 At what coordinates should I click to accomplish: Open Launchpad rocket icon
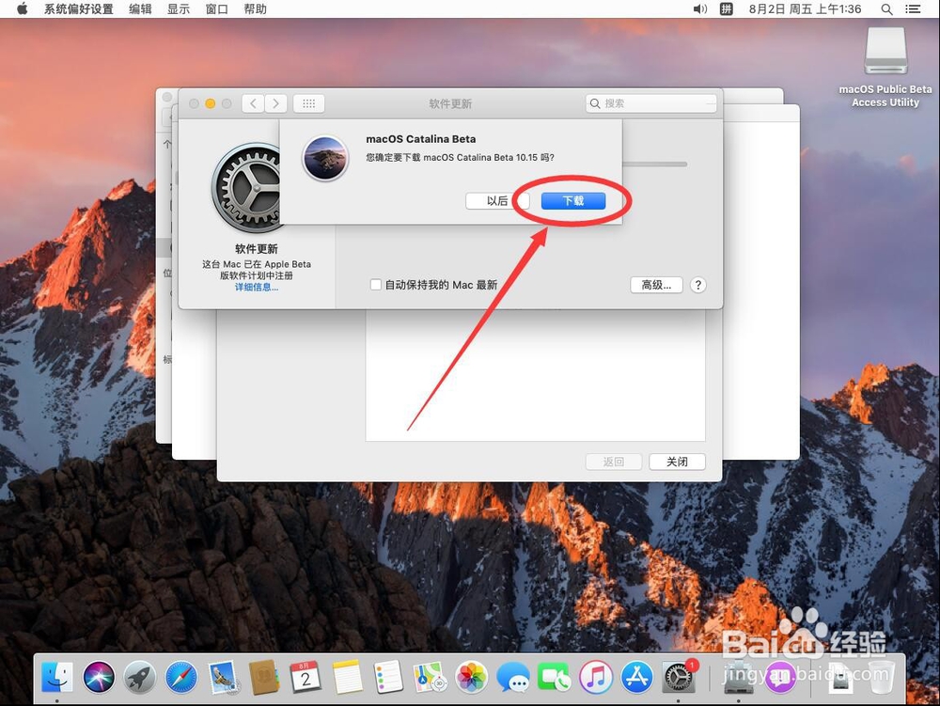140,678
